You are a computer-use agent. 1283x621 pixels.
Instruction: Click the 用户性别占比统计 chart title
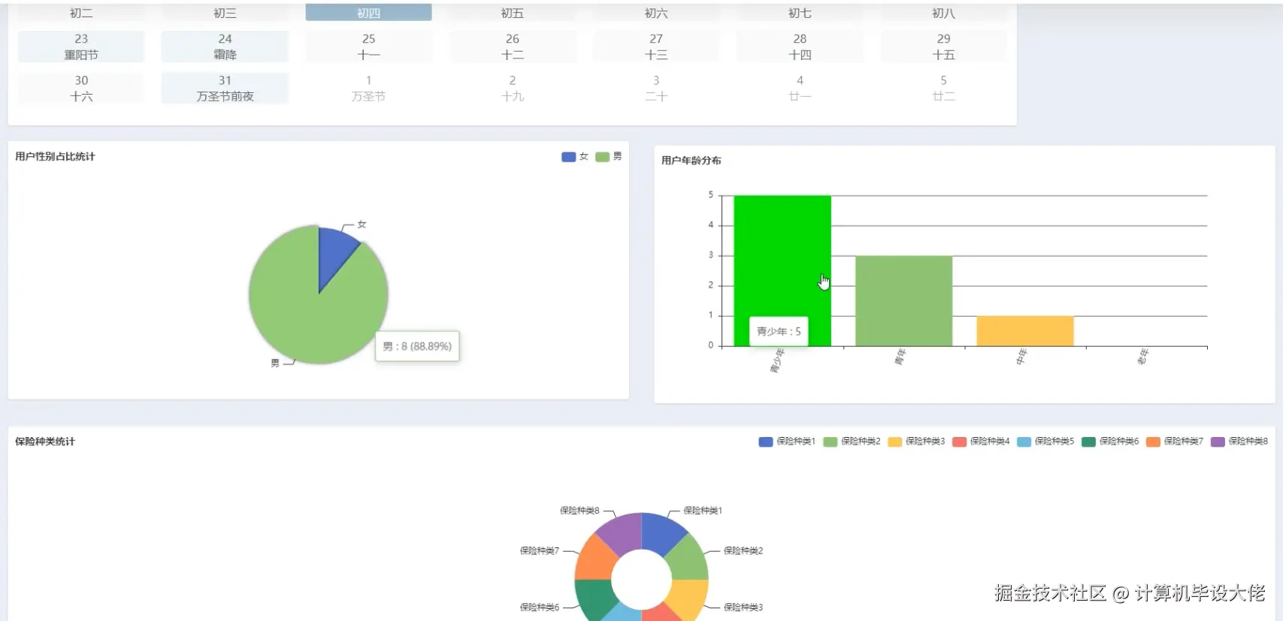[x=55, y=156]
